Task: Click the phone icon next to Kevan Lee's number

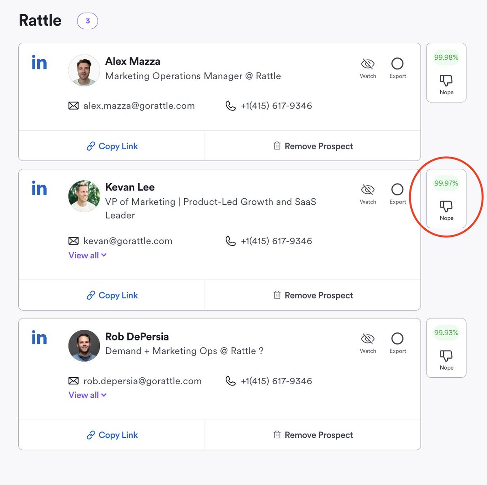Action: pyautogui.click(x=231, y=241)
